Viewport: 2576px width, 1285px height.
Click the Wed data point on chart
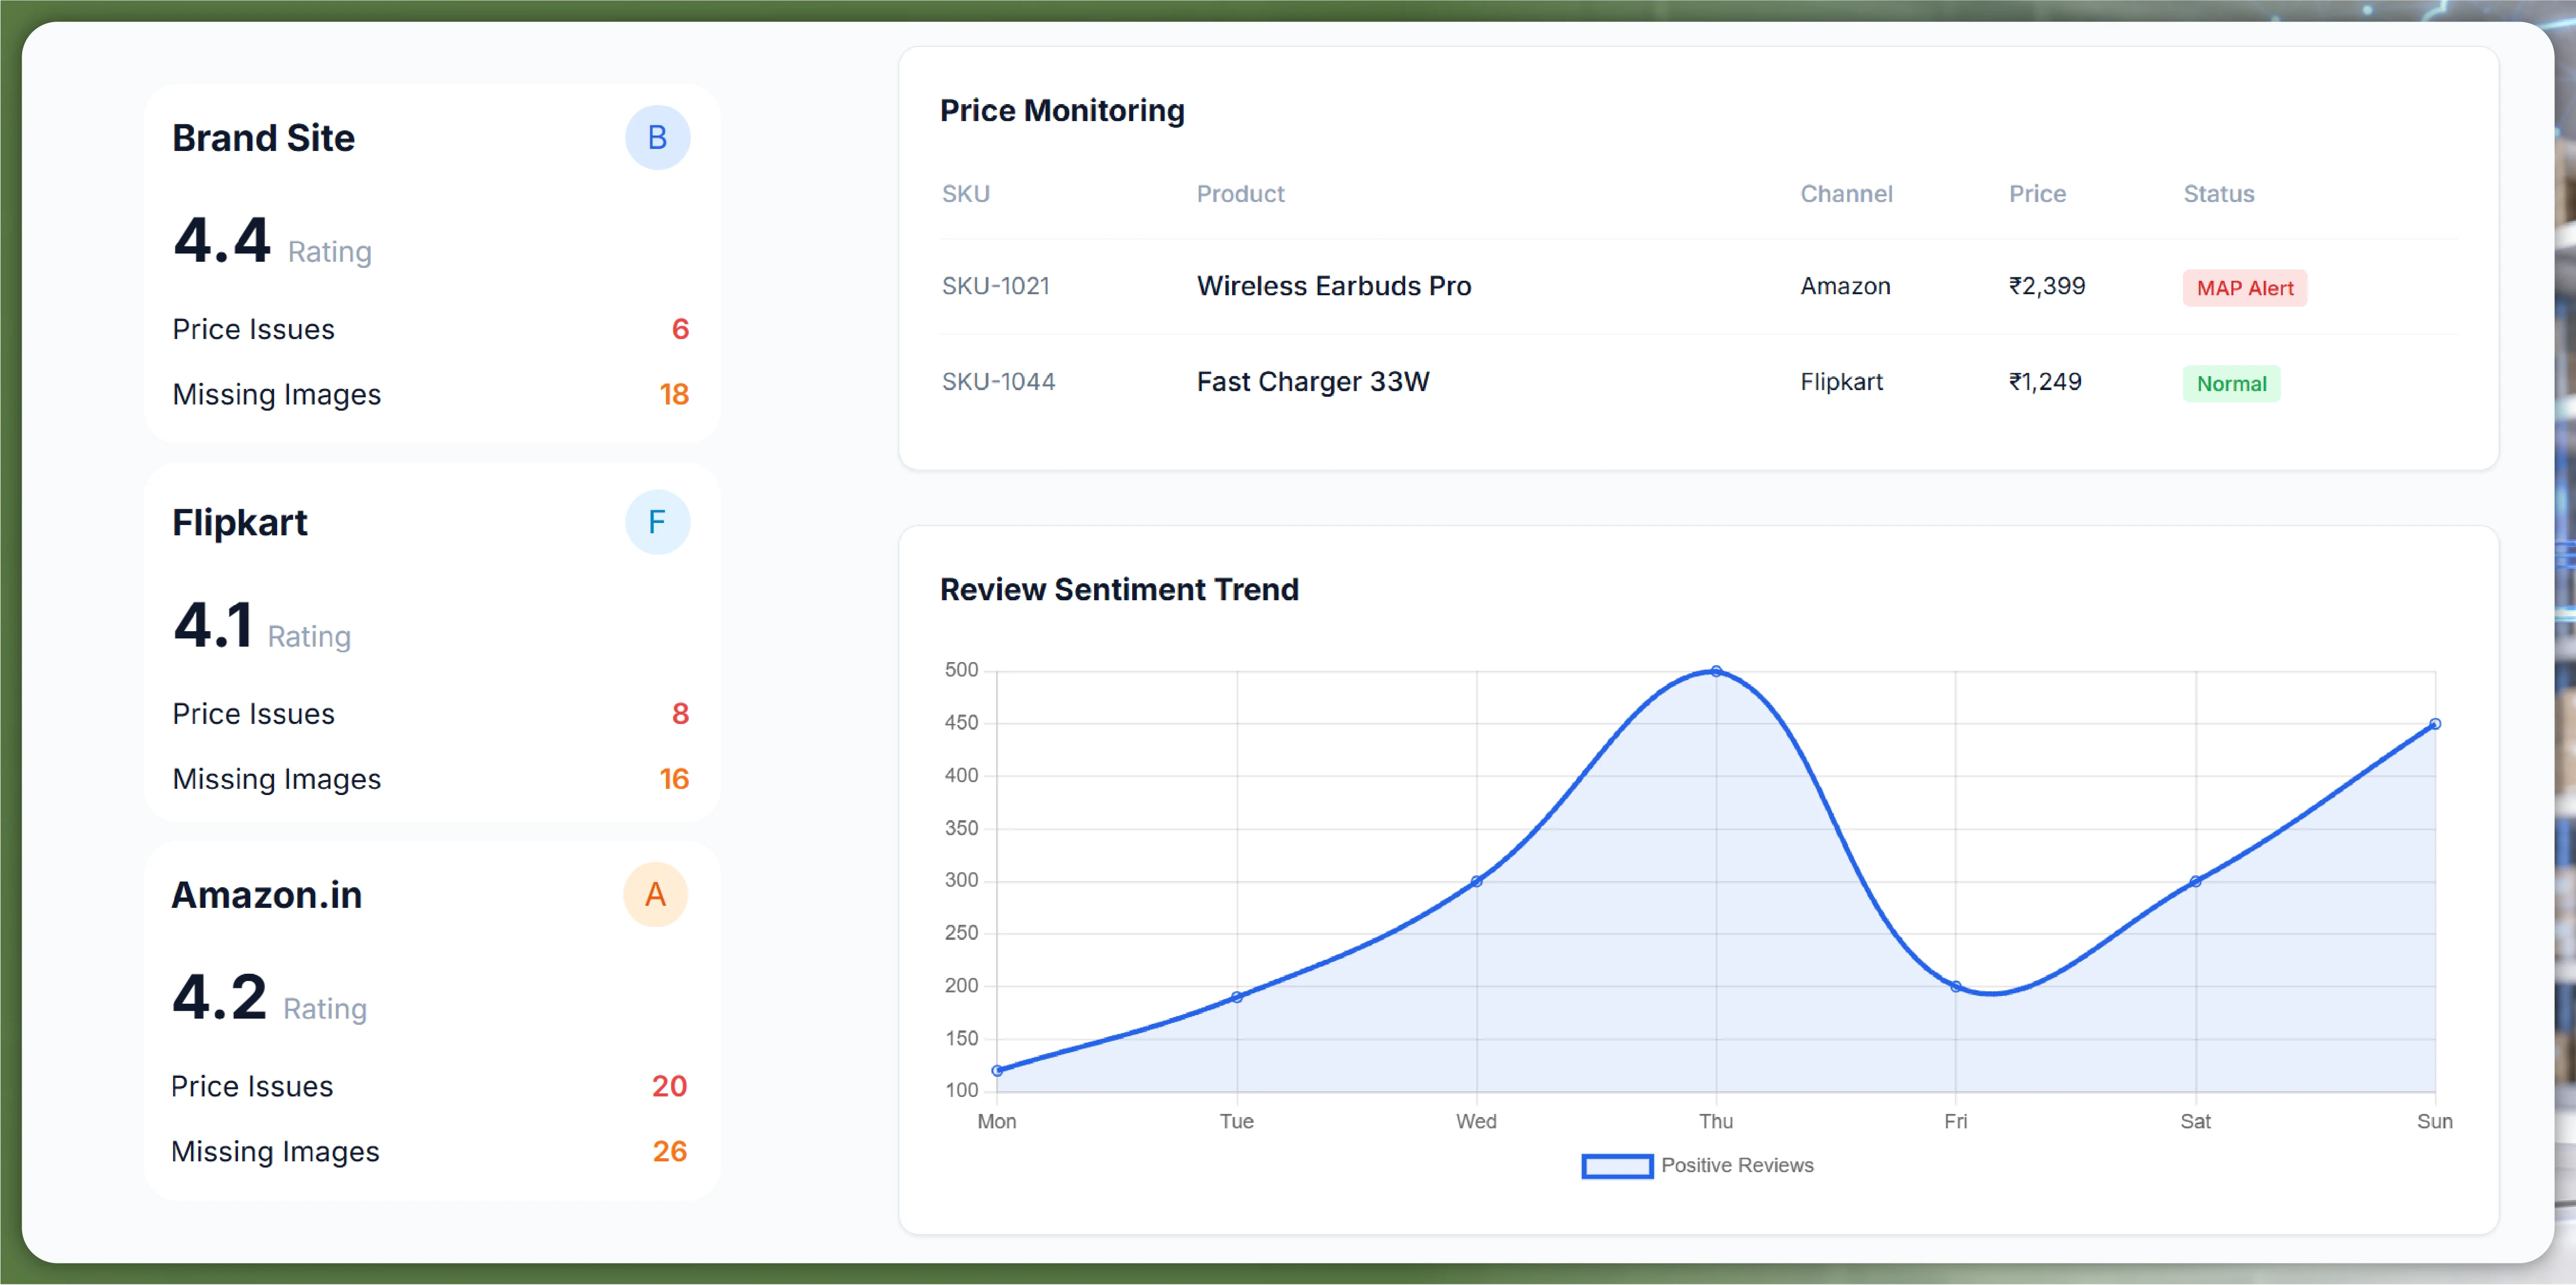pyautogui.click(x=1476, y=881)
